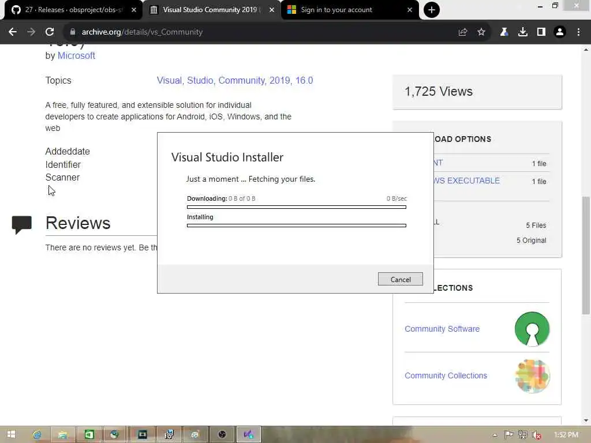Viewport: 591px width, 443px height.
Task: Open the OBS Studio taskbar icon
Action: coord(222,434)
